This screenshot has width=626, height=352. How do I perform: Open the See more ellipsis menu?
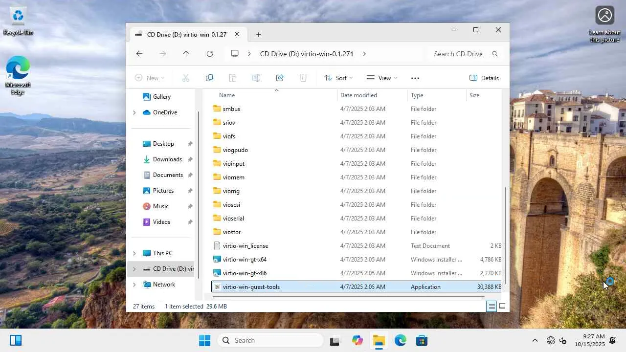415,78
